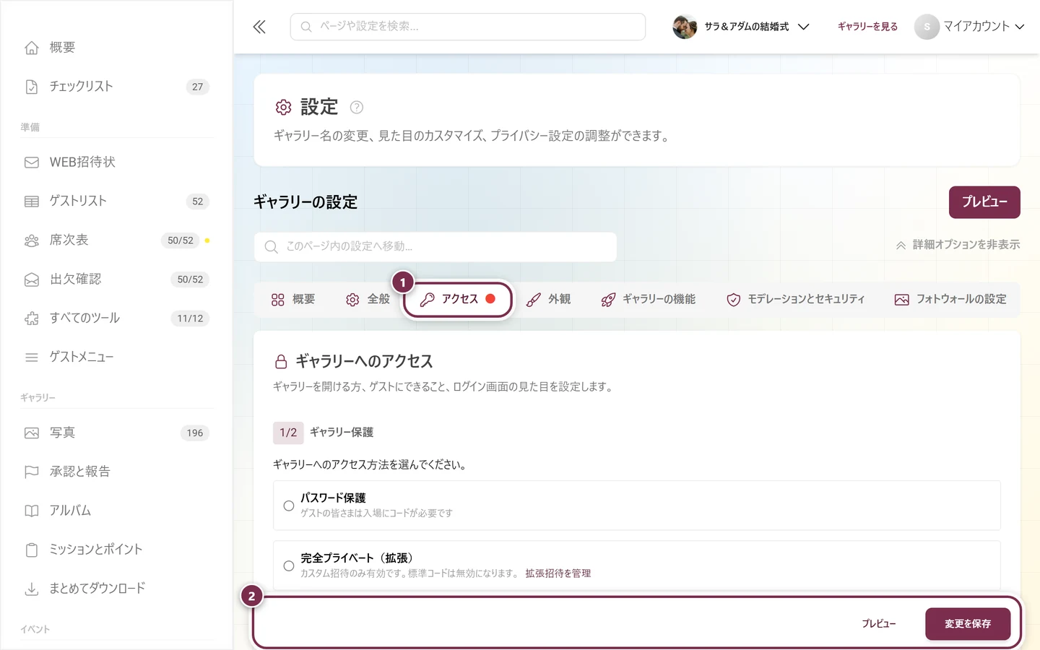Focus the ページや設定を検索 search field

pos(468,27)
